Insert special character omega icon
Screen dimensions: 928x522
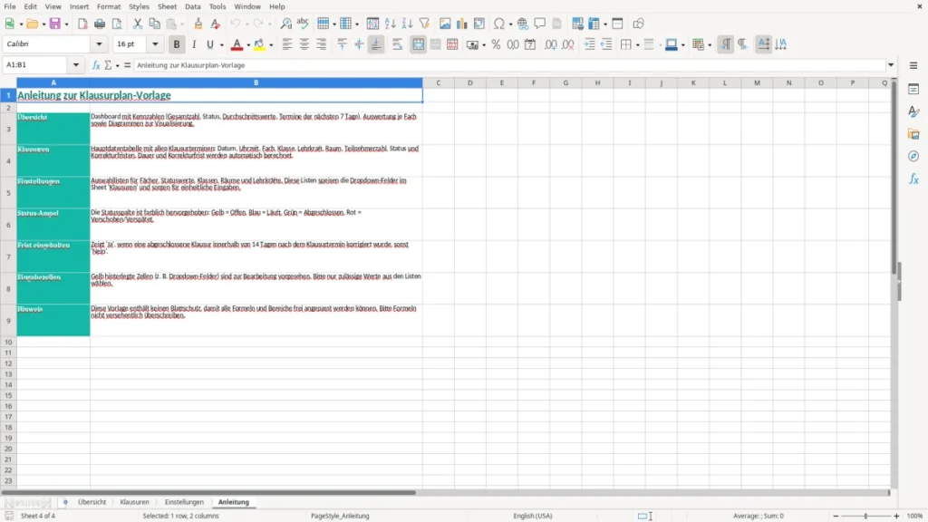point(499,24)
